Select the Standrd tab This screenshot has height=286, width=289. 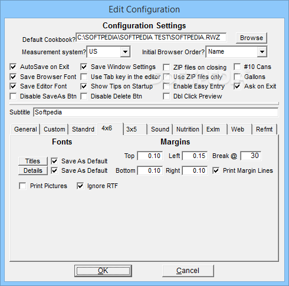[83, 129]
